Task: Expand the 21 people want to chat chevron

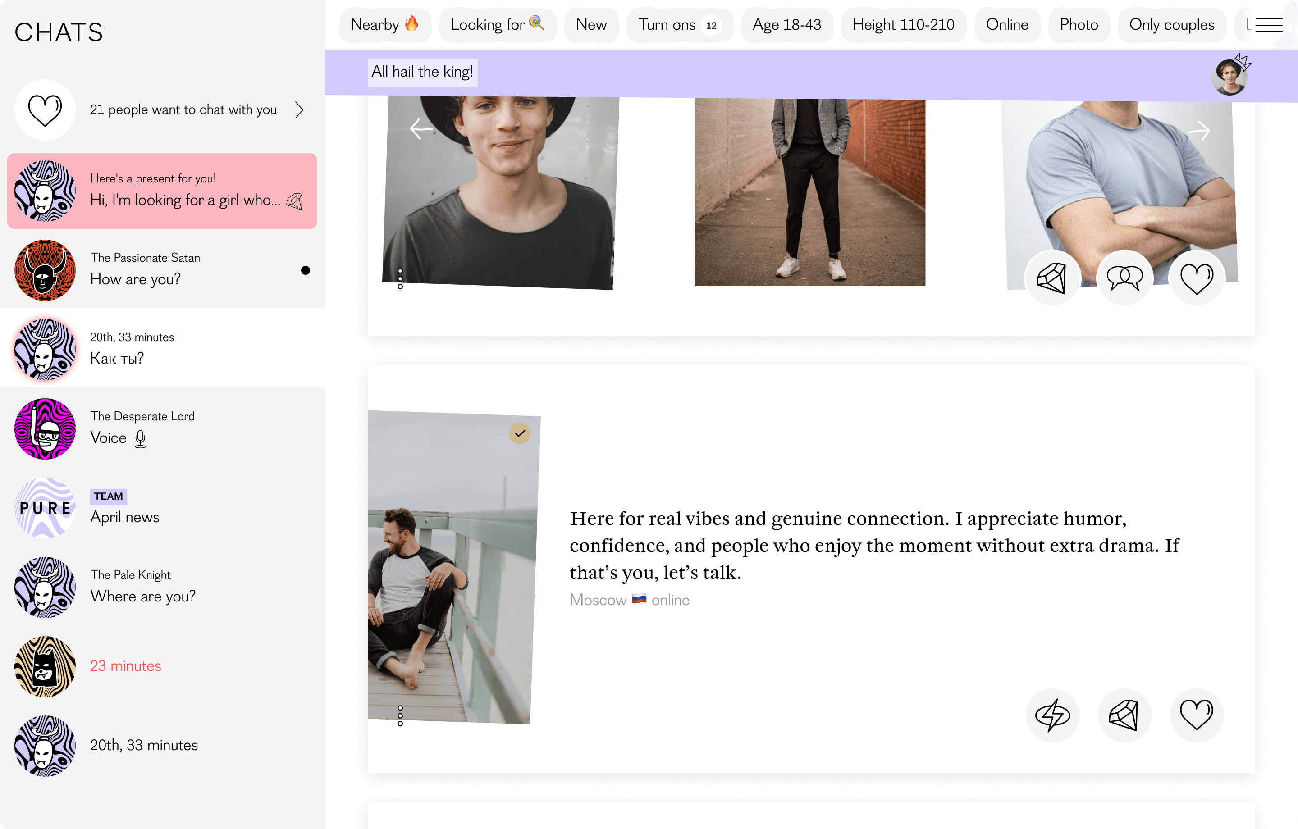Action: [300, 110]
